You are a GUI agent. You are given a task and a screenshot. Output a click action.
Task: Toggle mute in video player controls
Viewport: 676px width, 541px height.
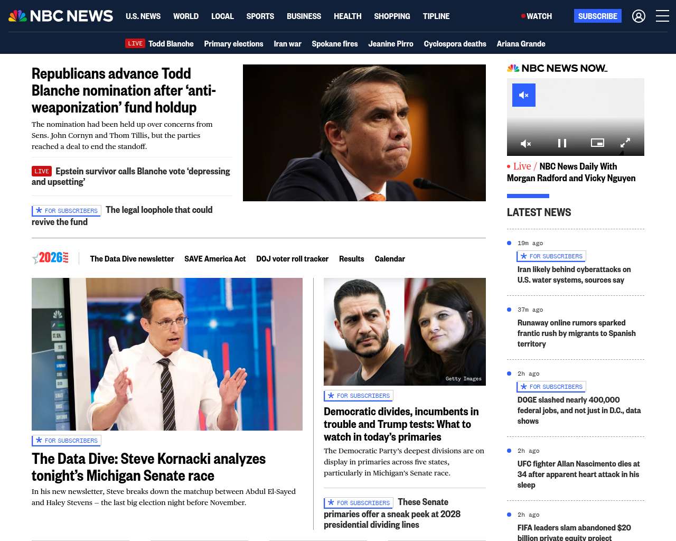[526, 143]
